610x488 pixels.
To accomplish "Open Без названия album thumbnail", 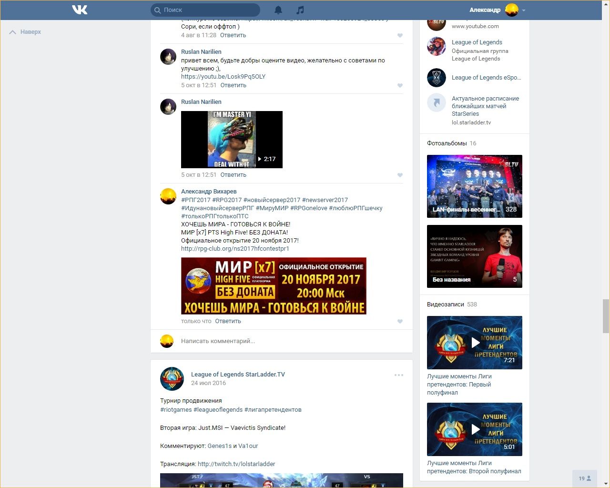I will tap(475, 256).
